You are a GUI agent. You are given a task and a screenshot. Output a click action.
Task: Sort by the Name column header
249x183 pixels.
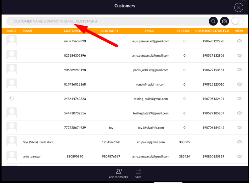[28, 31]
